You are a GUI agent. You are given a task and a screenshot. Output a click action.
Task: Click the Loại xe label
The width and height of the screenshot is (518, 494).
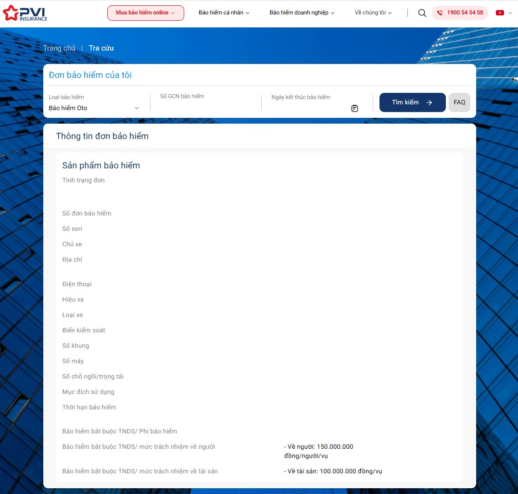coord(73,315)
